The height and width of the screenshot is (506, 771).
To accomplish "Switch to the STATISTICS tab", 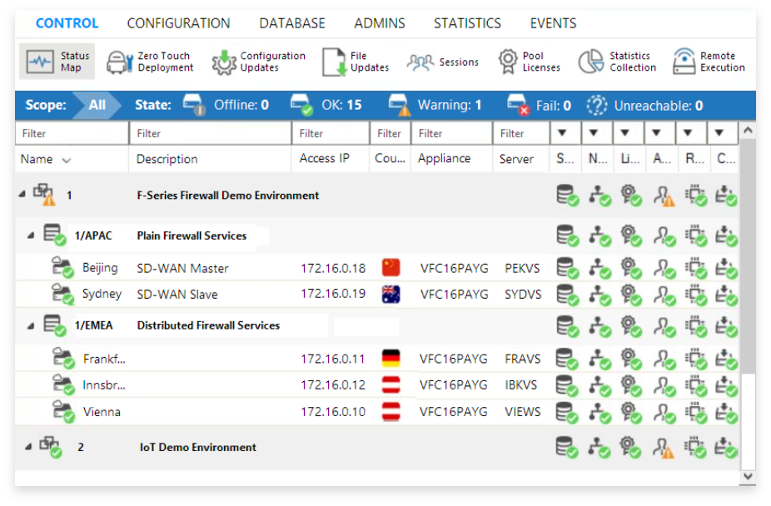I will 467,23.
